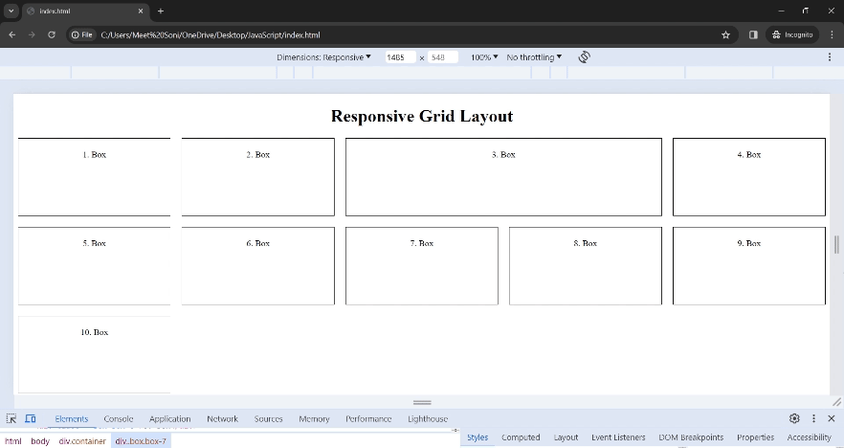Click the 1. Box grid cell
The height and width of the screenshot is (448, 844).
click(x=94, y=177)
